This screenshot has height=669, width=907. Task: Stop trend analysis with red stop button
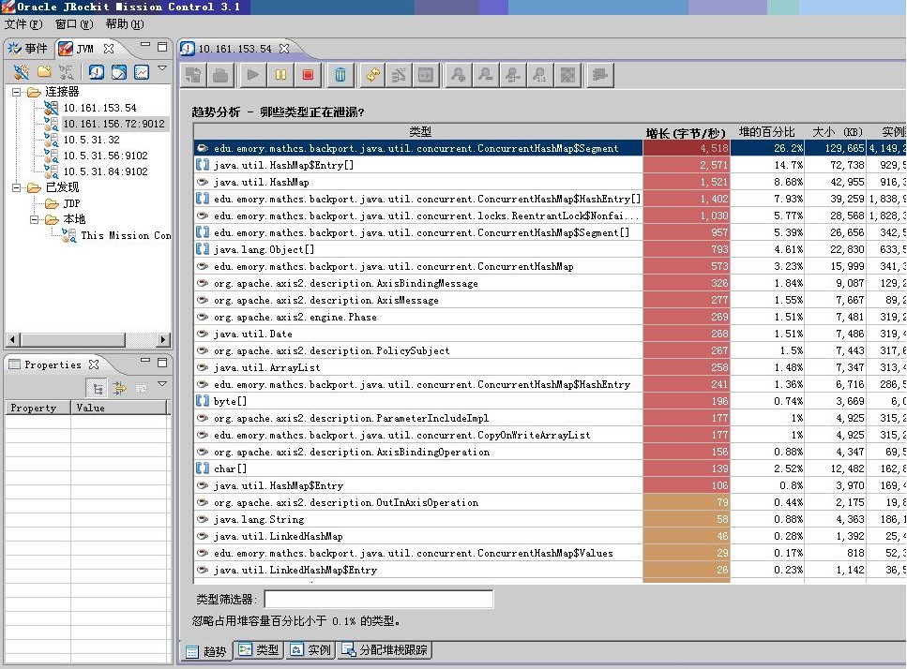[308, 75]
